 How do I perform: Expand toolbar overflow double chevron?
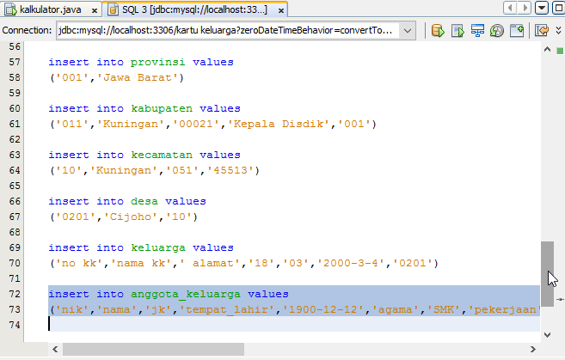(558, 31)
